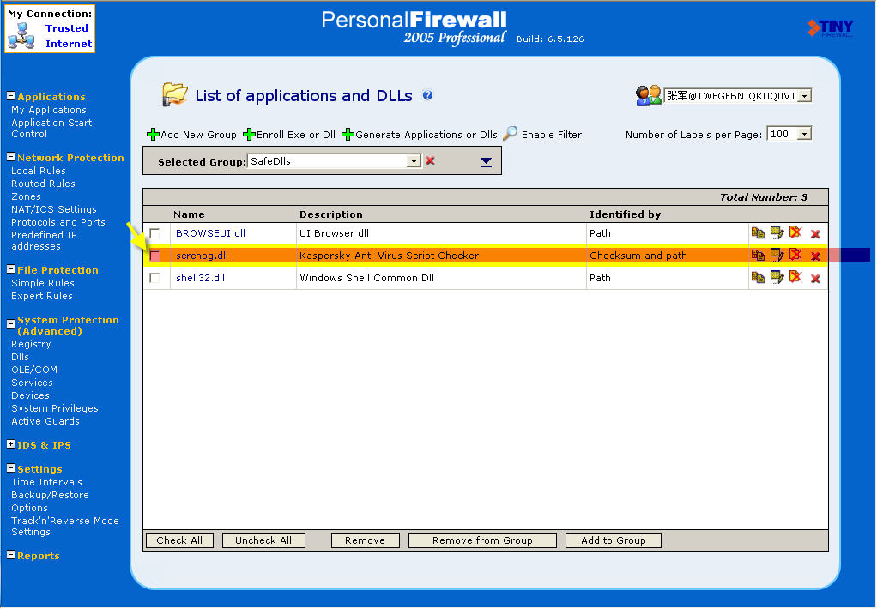Click the Identified by column header
The width and height of the screenshot is (877, 609).
tap(626, 214)
